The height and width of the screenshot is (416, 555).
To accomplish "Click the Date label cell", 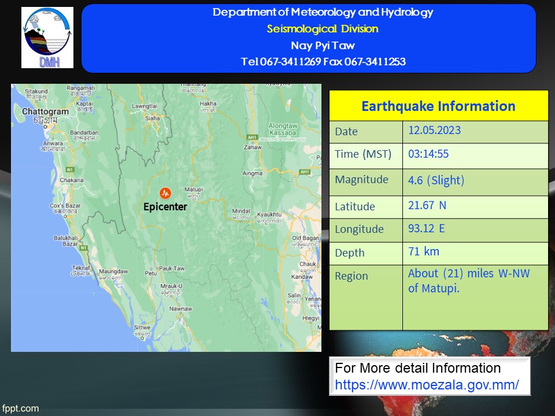I will [x=366, y=132].
